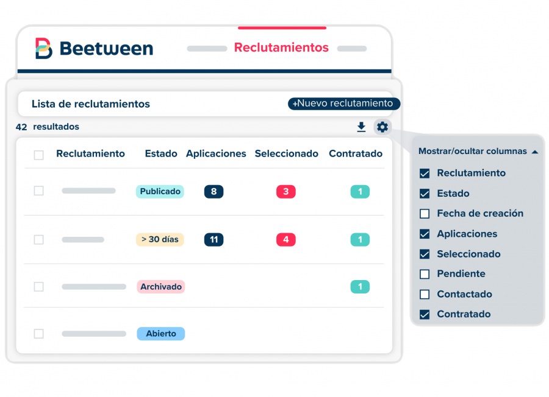
Task: Sort by the Seleccionado column header
Action: tap(287, 154)
